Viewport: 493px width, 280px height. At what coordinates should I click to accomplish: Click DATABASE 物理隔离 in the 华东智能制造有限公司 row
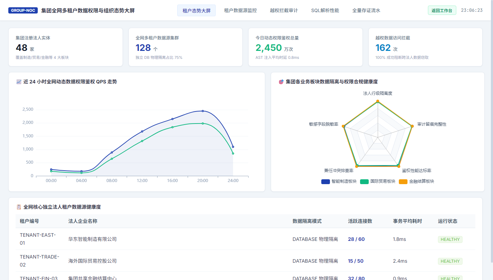[315, 239]
